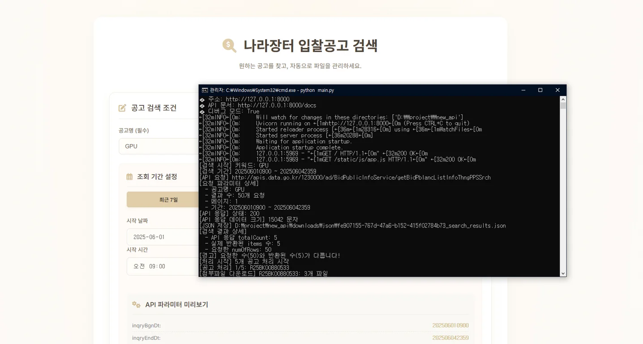The image size is (643, 344).
Task: Click the 검색 시작 키워드: GPU line
Action: point(234,165)
